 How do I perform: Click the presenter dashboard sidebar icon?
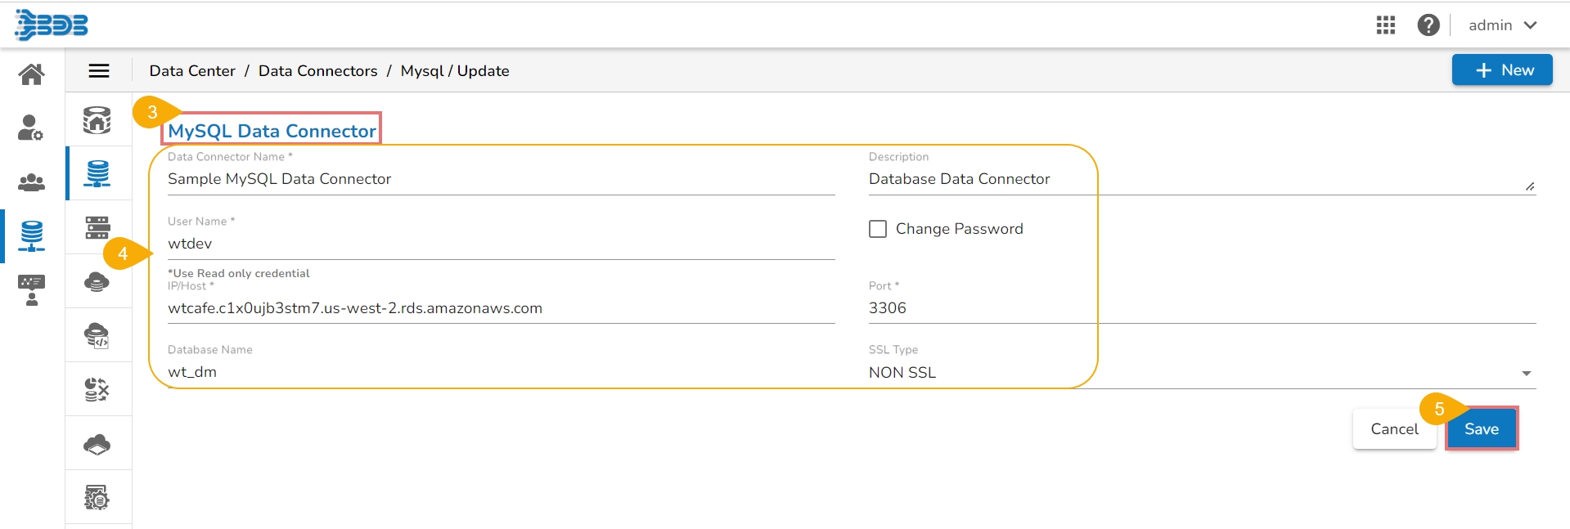coord(31,289)
